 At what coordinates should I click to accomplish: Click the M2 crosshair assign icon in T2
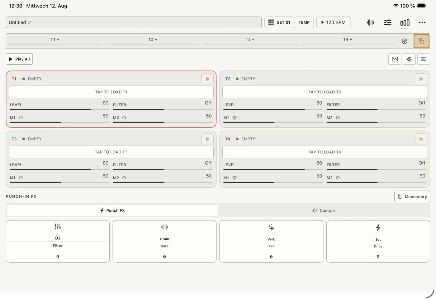click(338, 118)
